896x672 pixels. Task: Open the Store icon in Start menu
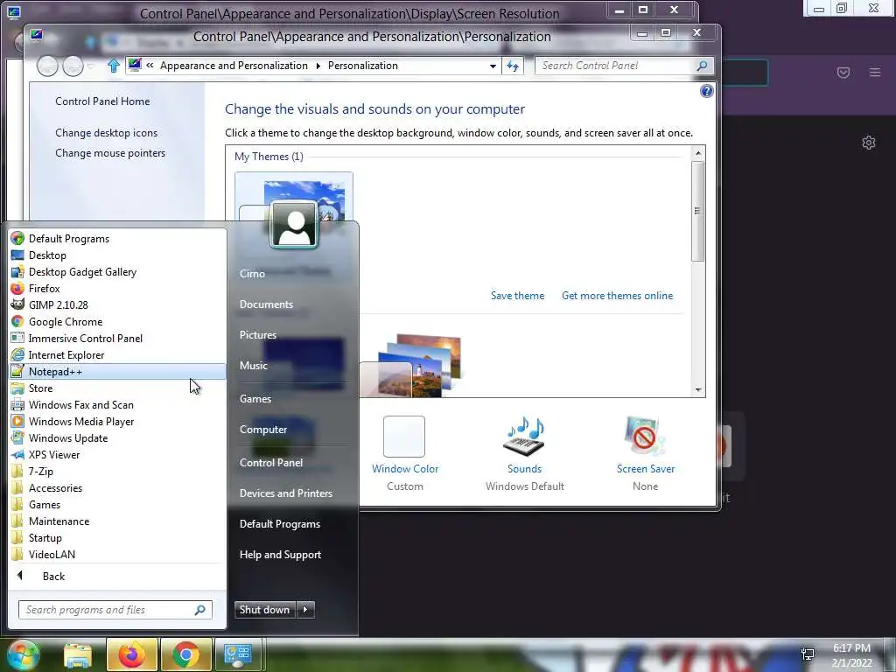[17, 388]
